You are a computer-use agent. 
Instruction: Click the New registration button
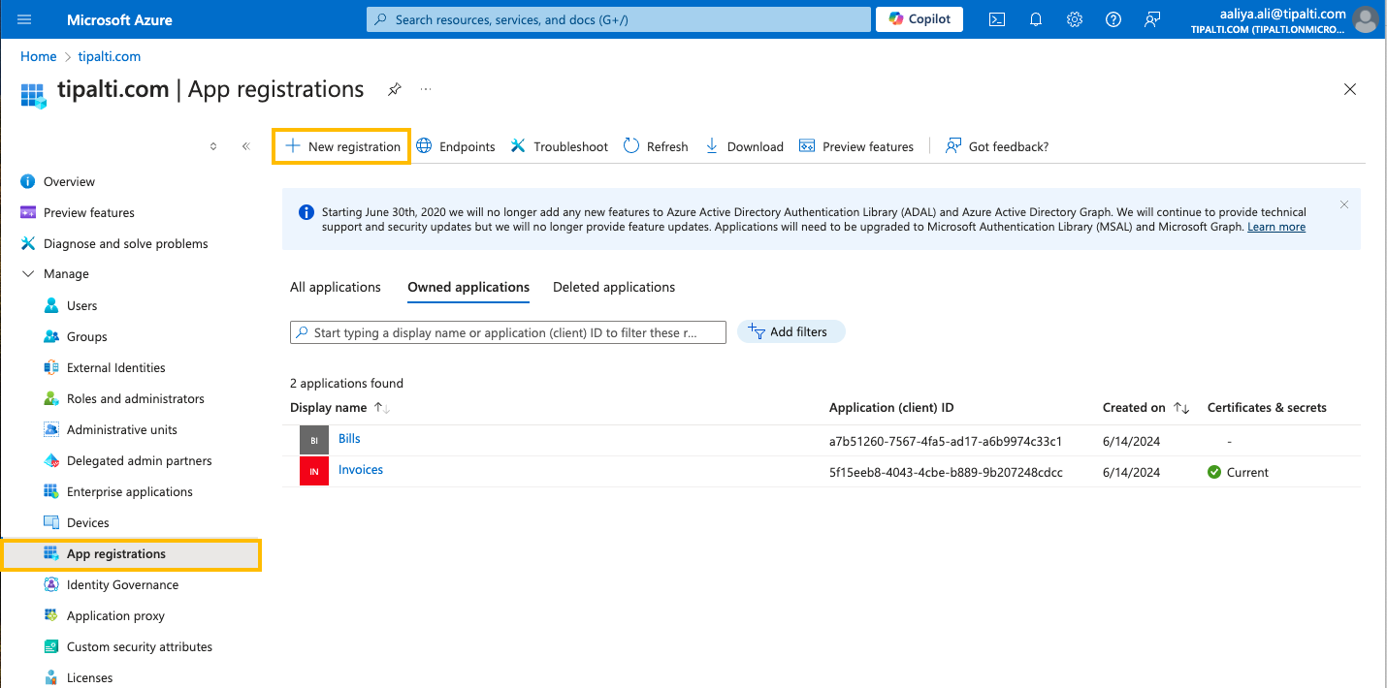pyautogui.click(x=342, y=146)
